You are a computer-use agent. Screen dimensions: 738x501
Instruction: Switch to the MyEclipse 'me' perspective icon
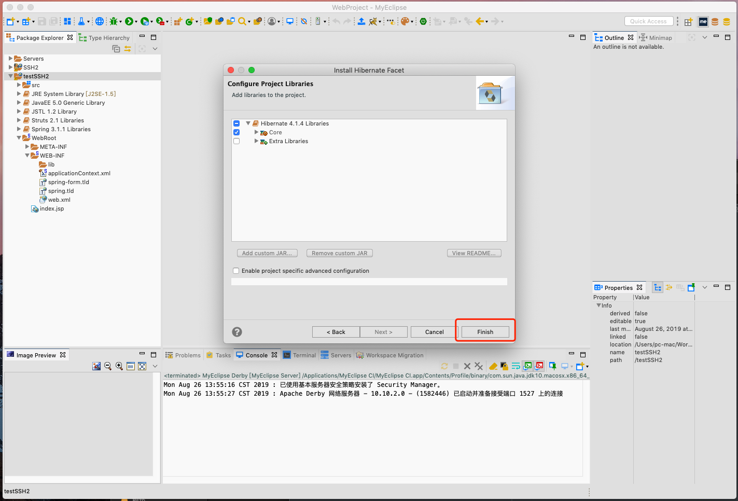[703, 22]
